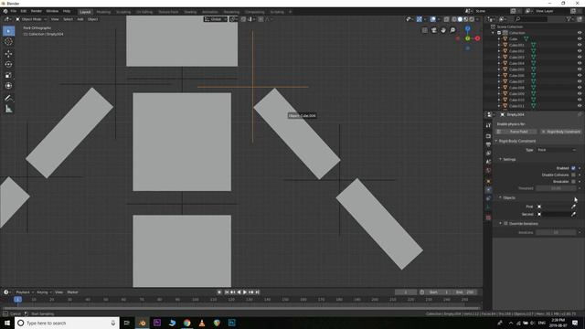585x329 pixels.
Task: Open the Object Data properties tab
Action: [488, 207]
